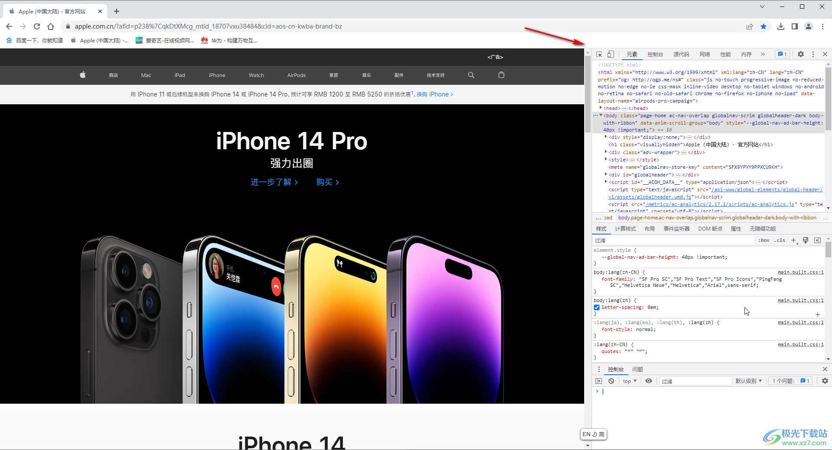Viewport: 832px width, 450px height.
Task: Show console sidebar icon
Action: coord(598,381)
